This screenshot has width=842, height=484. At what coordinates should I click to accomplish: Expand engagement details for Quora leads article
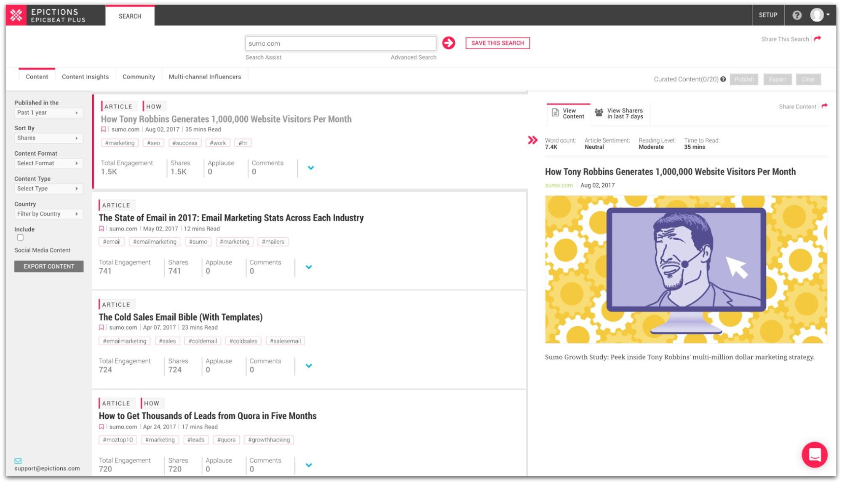[309, 465]
